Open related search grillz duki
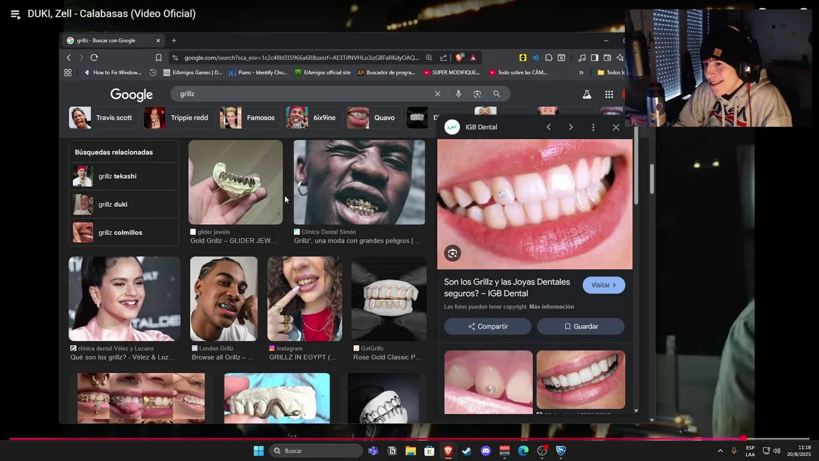 click(x=123, y=204)
